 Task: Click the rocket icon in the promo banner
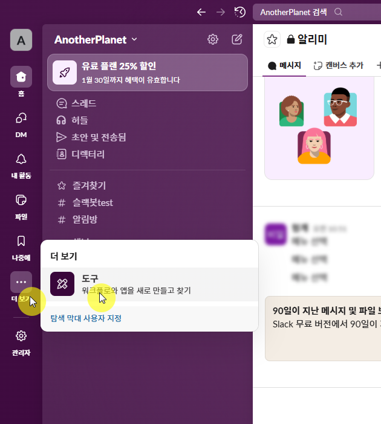coord(65,72)
